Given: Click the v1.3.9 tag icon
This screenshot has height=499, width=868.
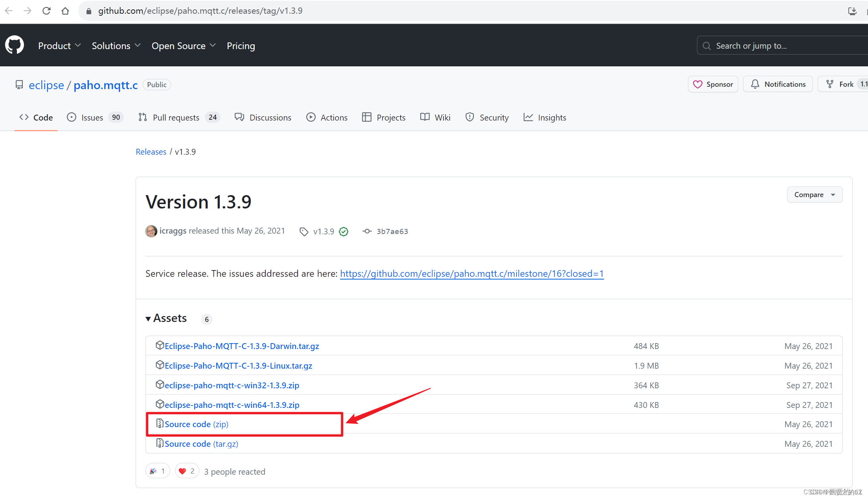Looking at the screenshot, I should click(x=303, y=232).
